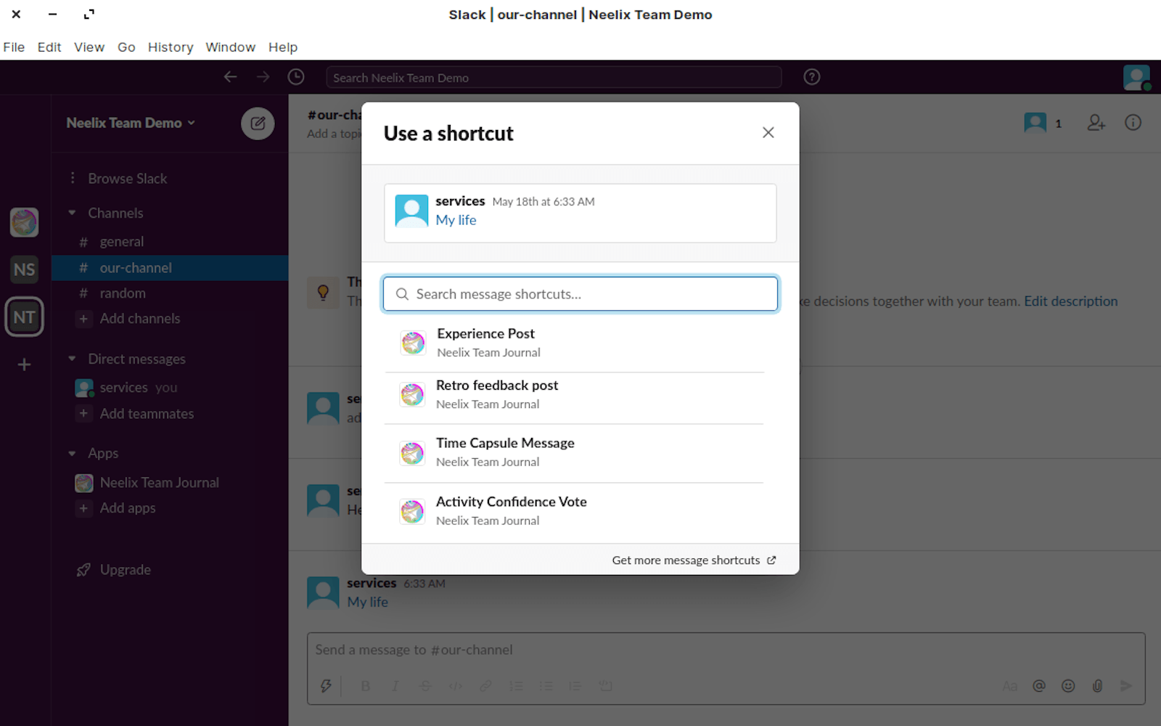Collapse the Direct messages section
This screenshot has width=1161, height=726.
point(72,359)
